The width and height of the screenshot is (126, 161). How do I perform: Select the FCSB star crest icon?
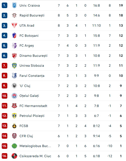(x=14, y=126)
